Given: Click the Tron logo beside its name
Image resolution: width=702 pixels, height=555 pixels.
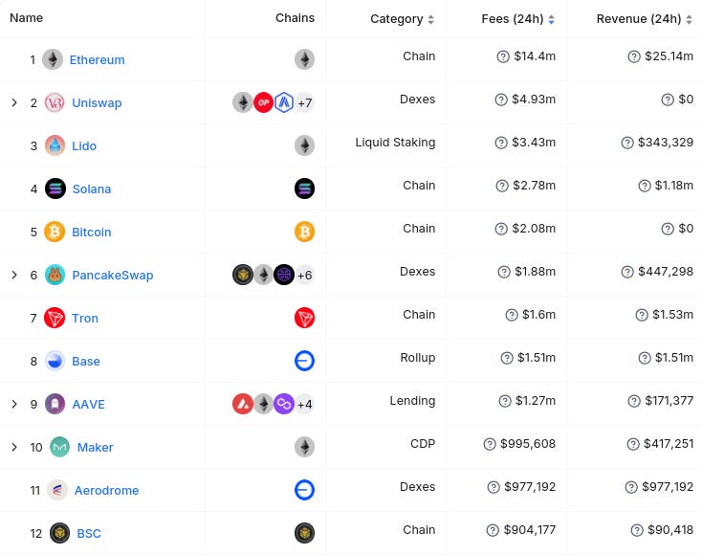Looking at the screenshot, I should click(x=55, y=318).
